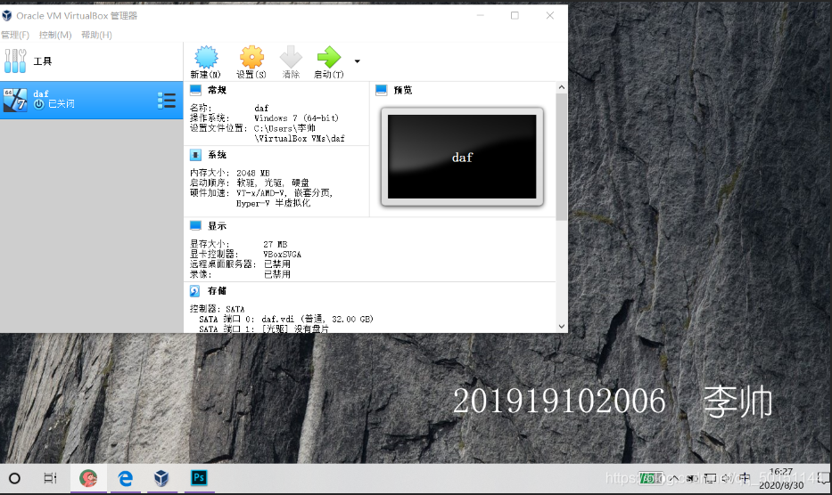The height and width of the screenshot is (495, 832).
Task: Click the 中 input method tray icon
Action: pos(745,479)
